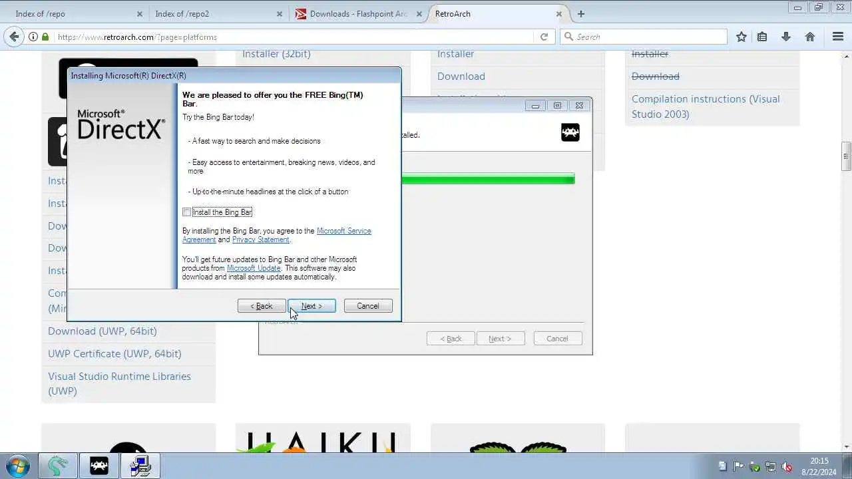Click the installer setup taskbar icon
Image resolution: width=852 pixels, height=479 pixels.
[x=140, y=466]
